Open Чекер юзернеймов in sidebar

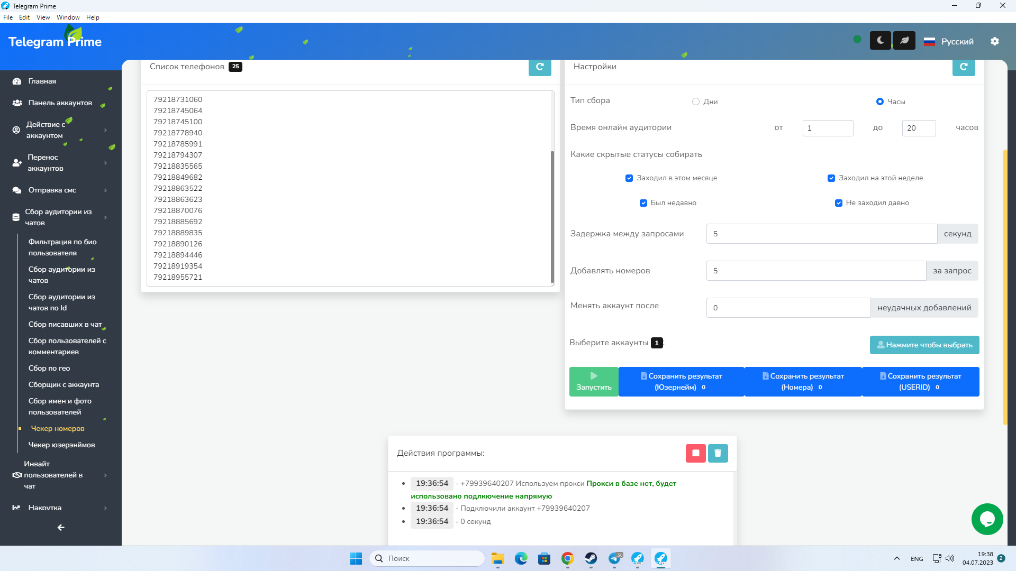tap(61, 445)
